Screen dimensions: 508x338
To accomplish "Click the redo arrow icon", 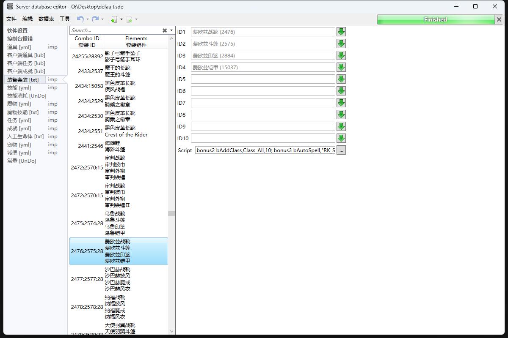I will [95, 19].
